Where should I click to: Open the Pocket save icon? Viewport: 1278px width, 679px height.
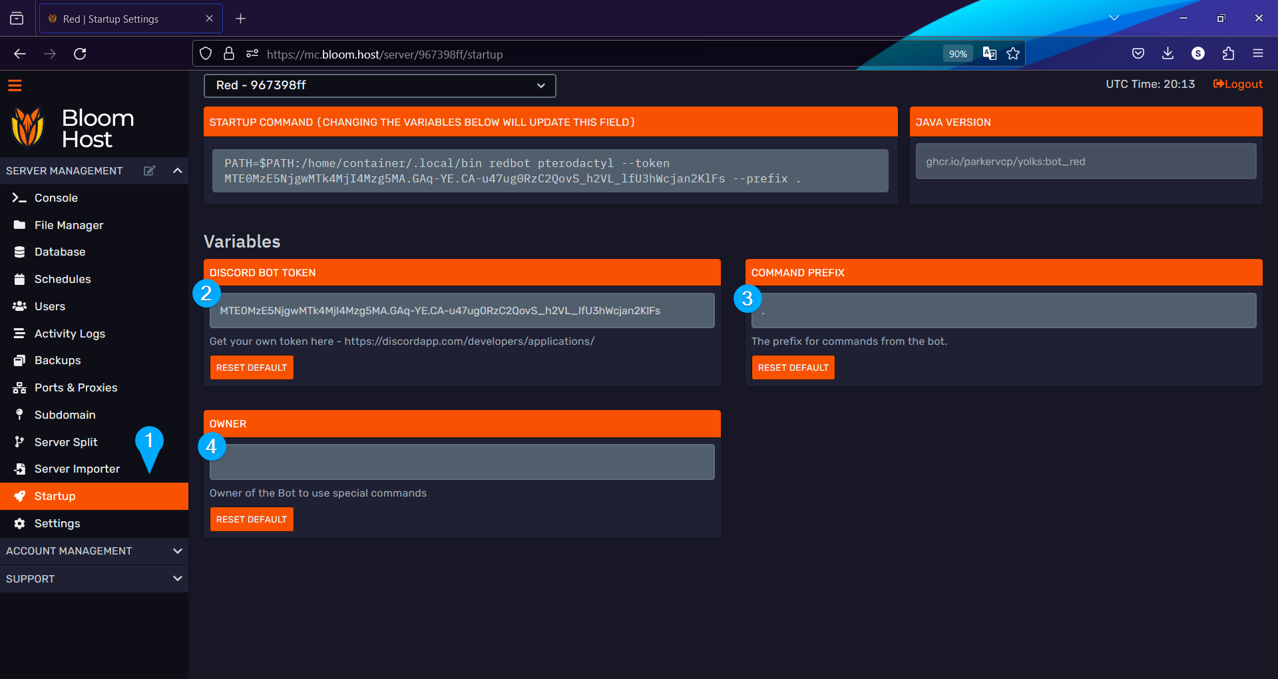[x=1138, y=54]
